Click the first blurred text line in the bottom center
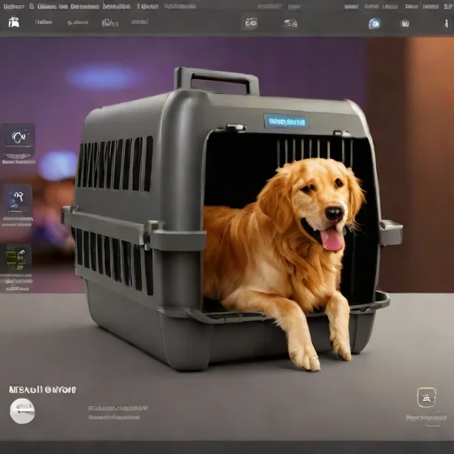Image resolution: width=454 pixels, height=454 pixels. pyautogui.click(x=118, y=408)
